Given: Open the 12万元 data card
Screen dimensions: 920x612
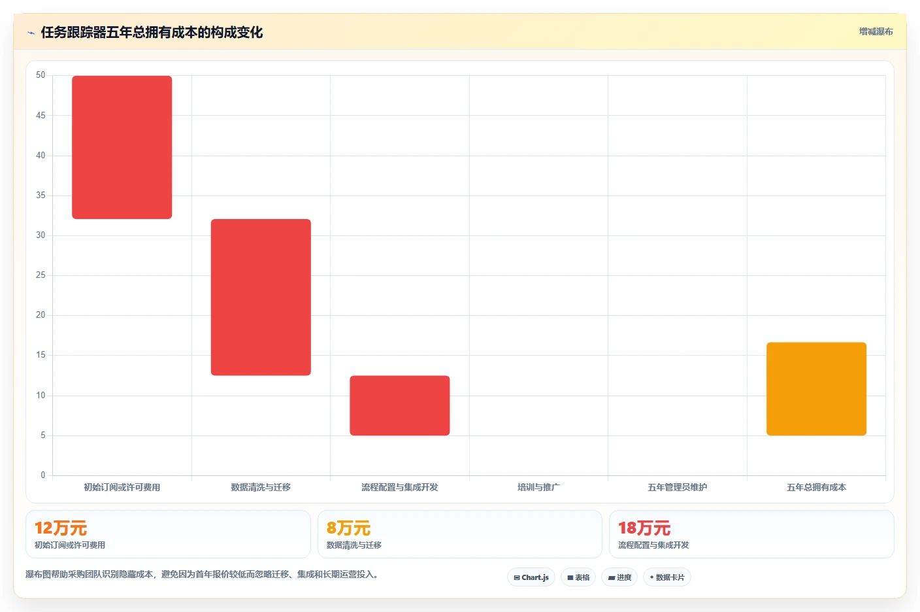Looking at the screenshot, I should (x=168, y=534).
